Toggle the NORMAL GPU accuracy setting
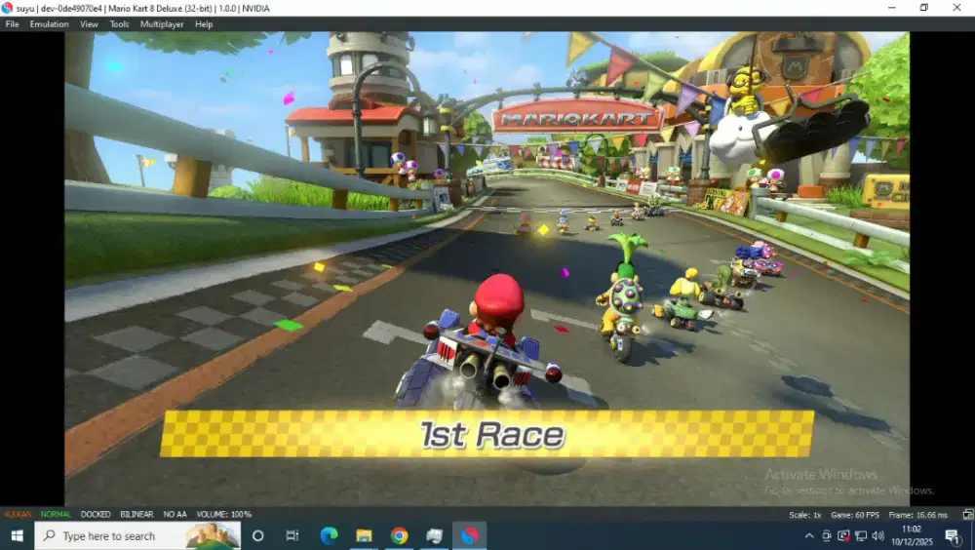975x550 pixels. tap(56, 514)
